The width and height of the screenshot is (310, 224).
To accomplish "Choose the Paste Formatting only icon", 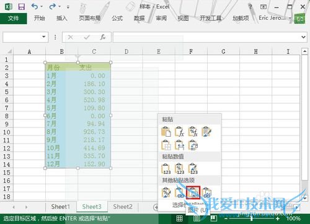I will (166, 192).
